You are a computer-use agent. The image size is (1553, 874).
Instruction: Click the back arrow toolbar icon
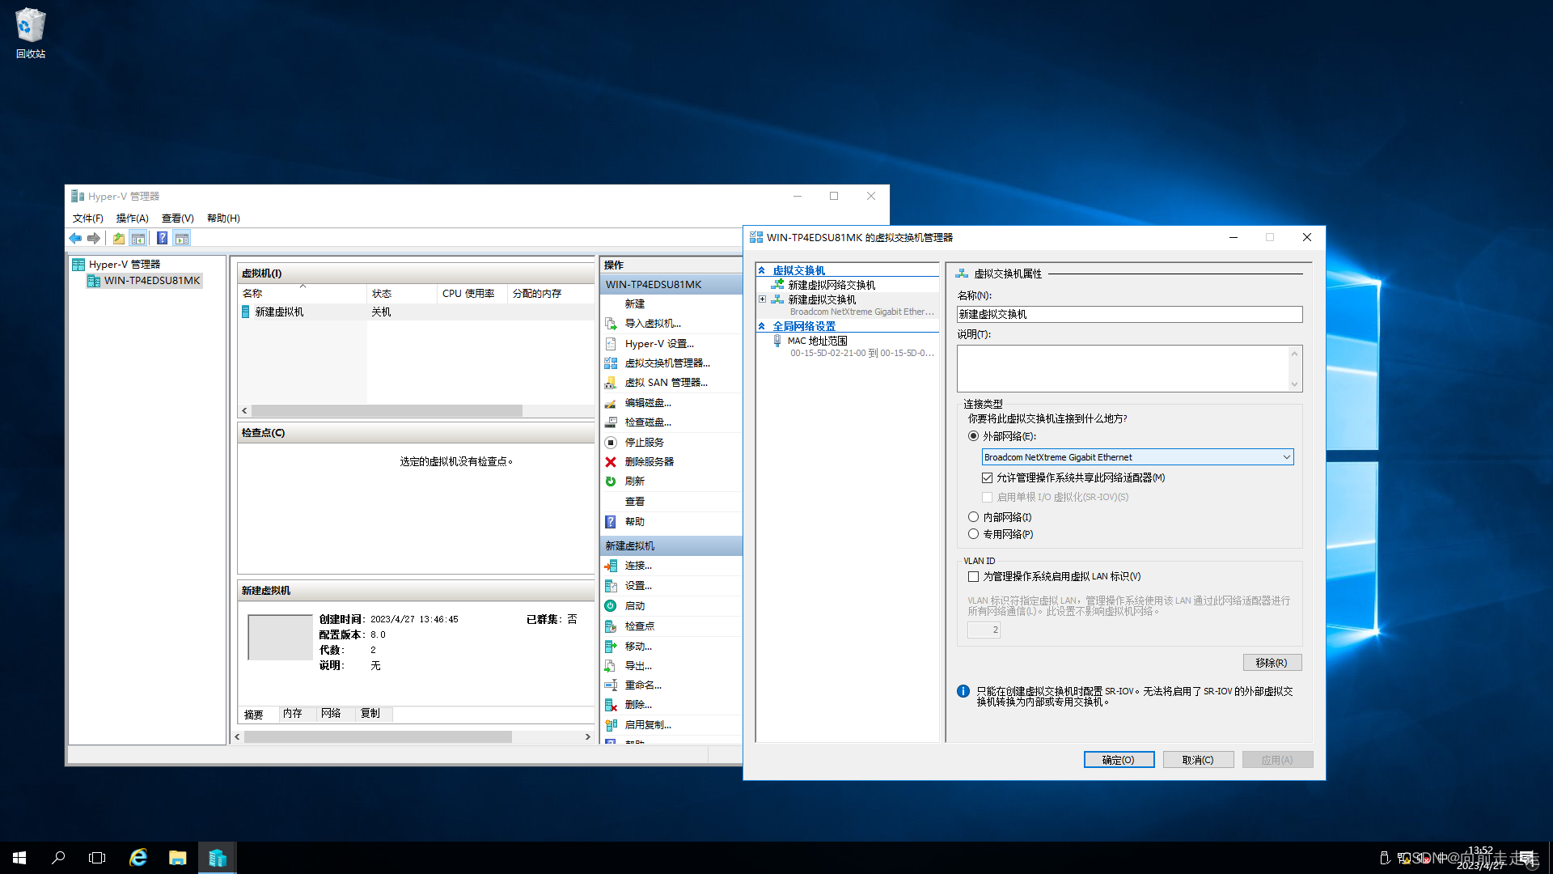pos(75,238)
